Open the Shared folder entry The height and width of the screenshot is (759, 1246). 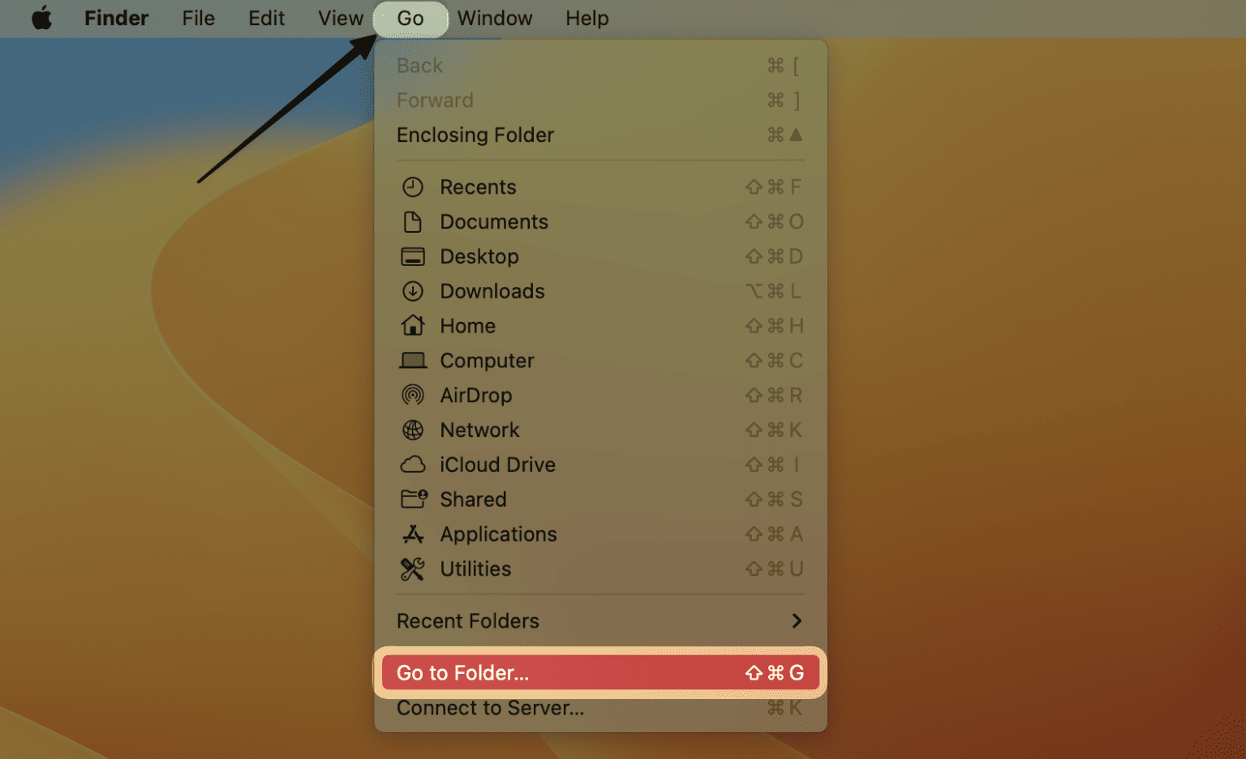pyautogui.click(x=473, y=500)
